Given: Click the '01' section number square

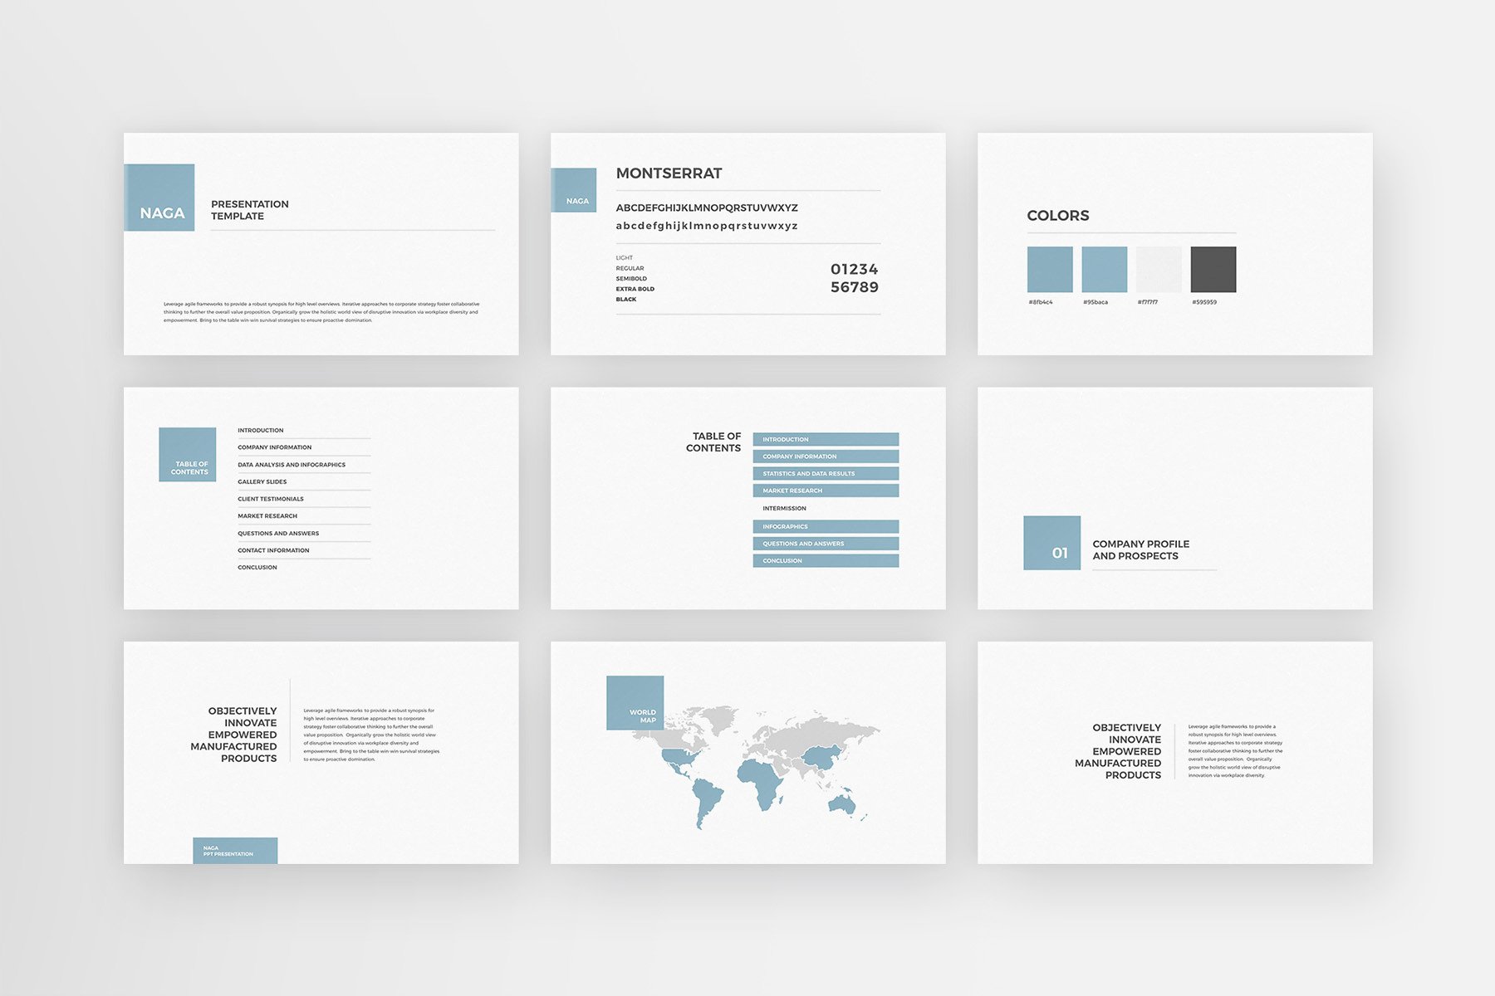Looking at the screenshot, I should tap(1052, 543).
